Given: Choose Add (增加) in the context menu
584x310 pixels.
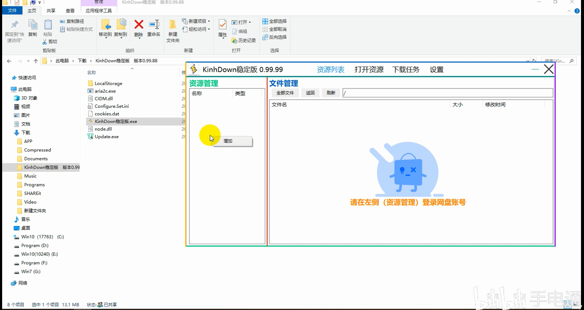Looking at the screenshot, I should point(232,141).
